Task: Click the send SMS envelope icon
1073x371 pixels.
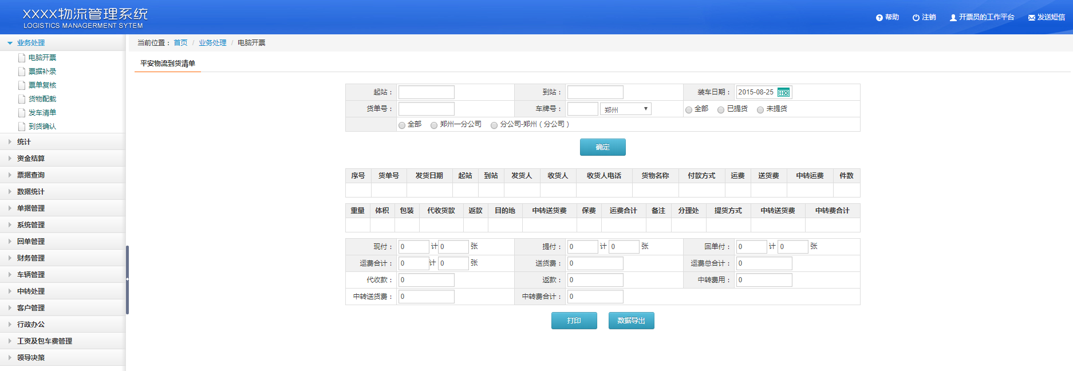Action: 1031,18
